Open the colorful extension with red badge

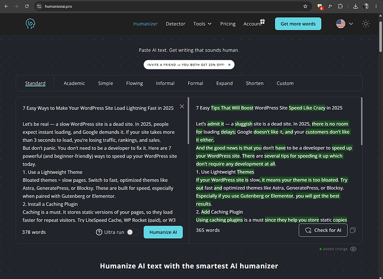click(320, 7)
